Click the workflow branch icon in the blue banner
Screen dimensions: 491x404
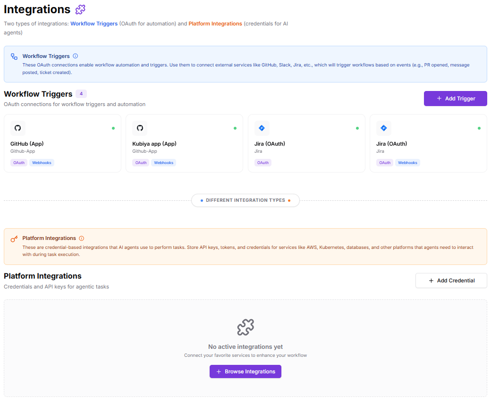tap(13, 56)
